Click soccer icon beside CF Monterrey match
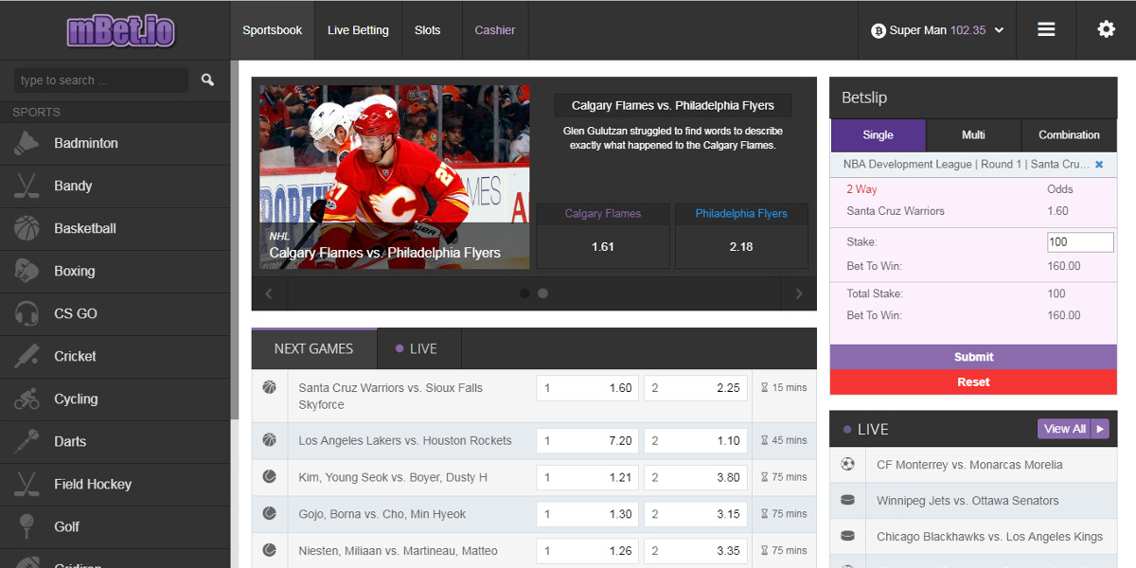Viewport: 1136px width, 568px height. click(848, 464)
